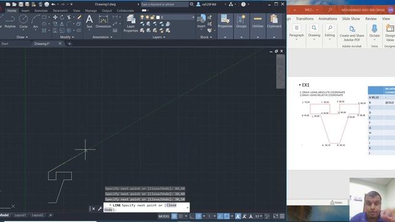The width and height of the screenshot is (395, 222).
Task: Open PowerPoint Animations tab
Action: 328,18
